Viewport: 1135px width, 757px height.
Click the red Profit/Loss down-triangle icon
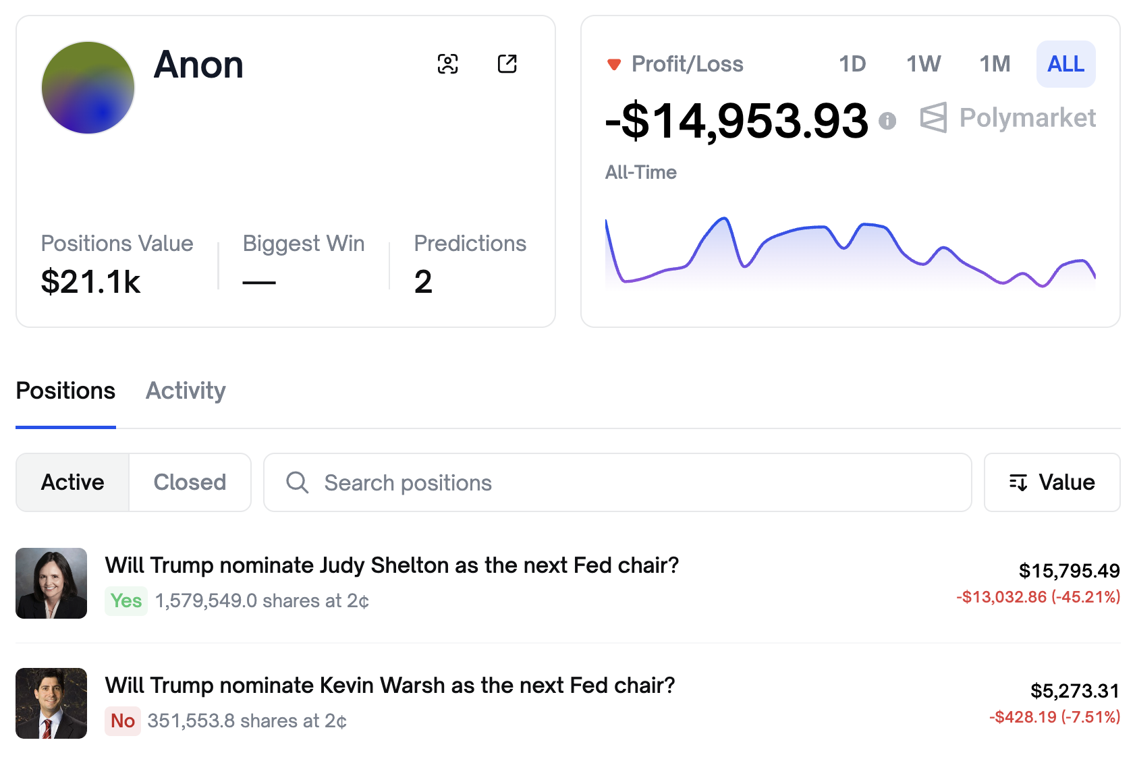pyautogui.click(x=613, y=65)
